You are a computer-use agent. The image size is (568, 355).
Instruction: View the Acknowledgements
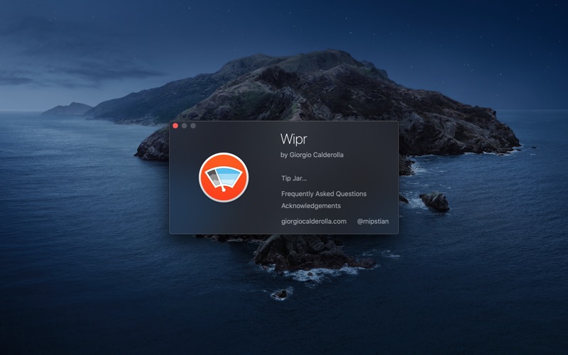tap(311, 206)
